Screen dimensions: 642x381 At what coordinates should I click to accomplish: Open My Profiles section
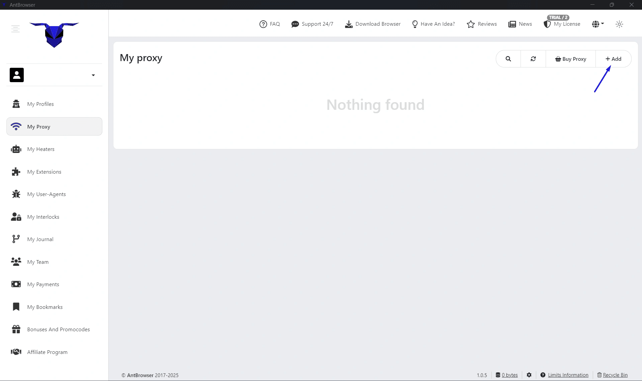(54, 104)
